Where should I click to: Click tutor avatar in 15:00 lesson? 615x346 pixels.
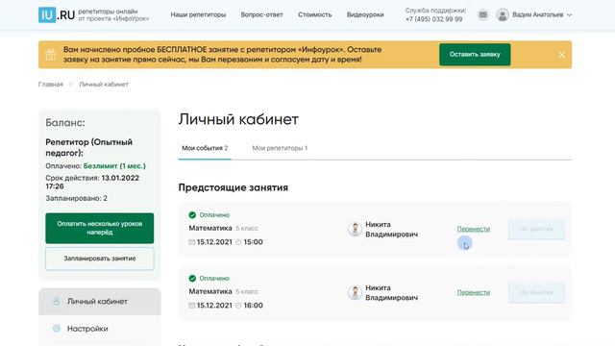point(355,229)
